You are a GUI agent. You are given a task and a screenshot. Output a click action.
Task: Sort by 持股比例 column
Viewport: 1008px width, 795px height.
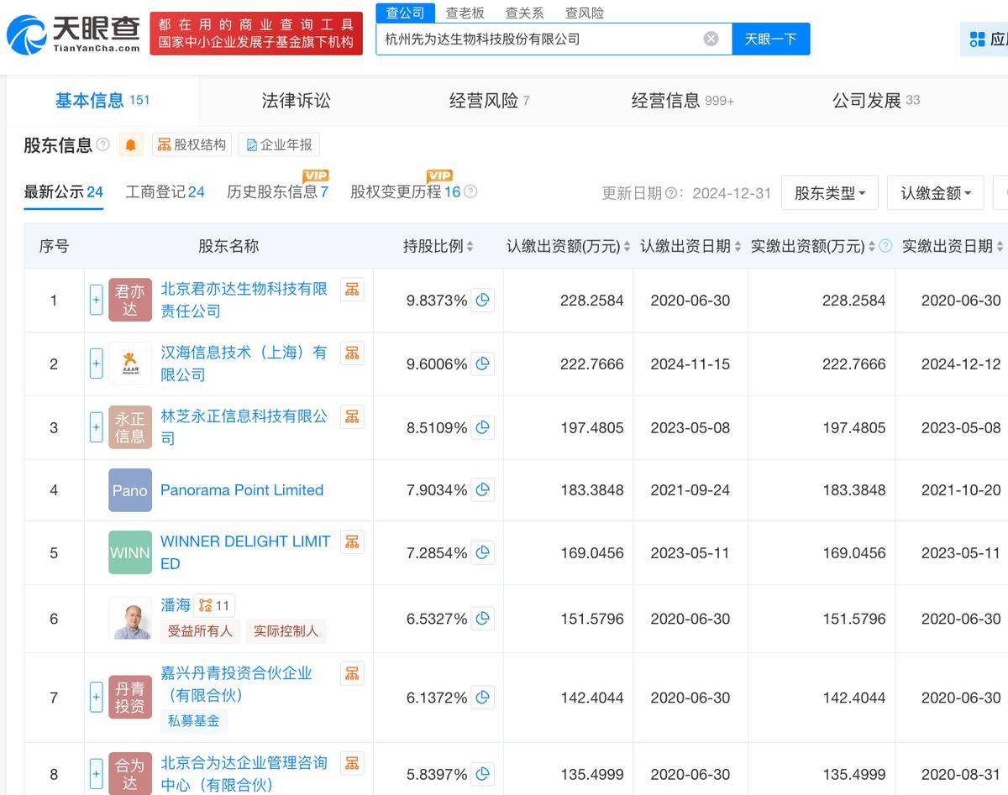point(438,246)
